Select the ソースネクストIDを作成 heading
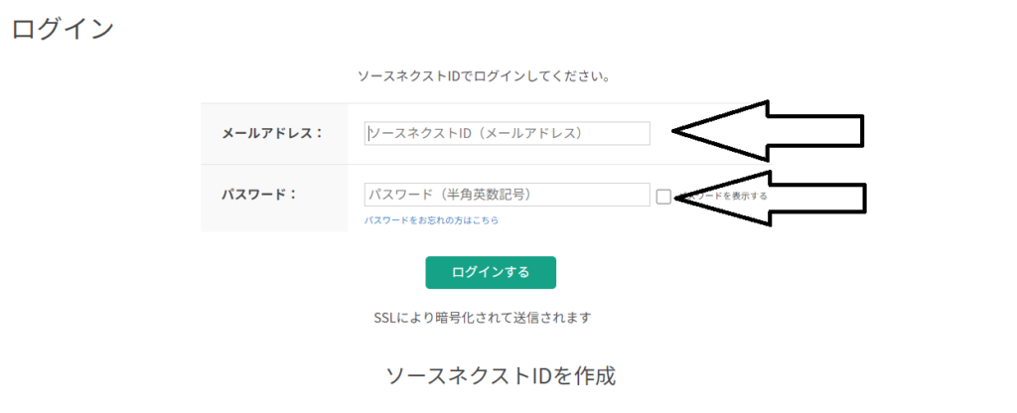Screen dimensions: 1017x413 (x=501, y=377)
